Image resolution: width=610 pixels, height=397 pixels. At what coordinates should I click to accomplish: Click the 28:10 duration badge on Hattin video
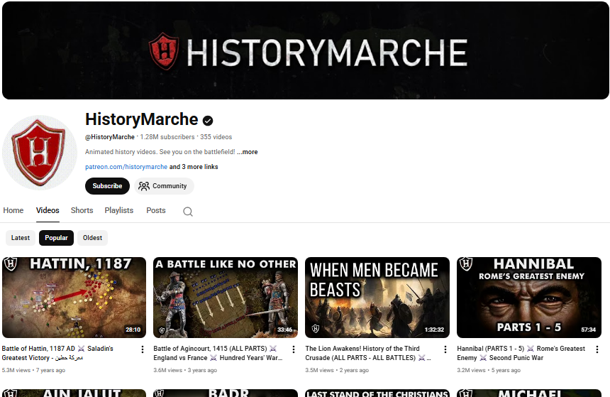click(133, 330)
